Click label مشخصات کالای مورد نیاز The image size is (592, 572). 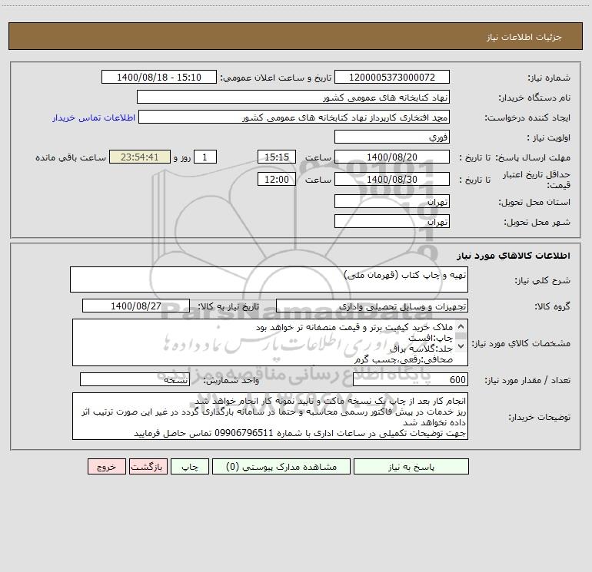click(x=521, y=343)
